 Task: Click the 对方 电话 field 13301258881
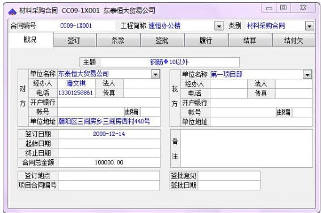pos(77,93)
